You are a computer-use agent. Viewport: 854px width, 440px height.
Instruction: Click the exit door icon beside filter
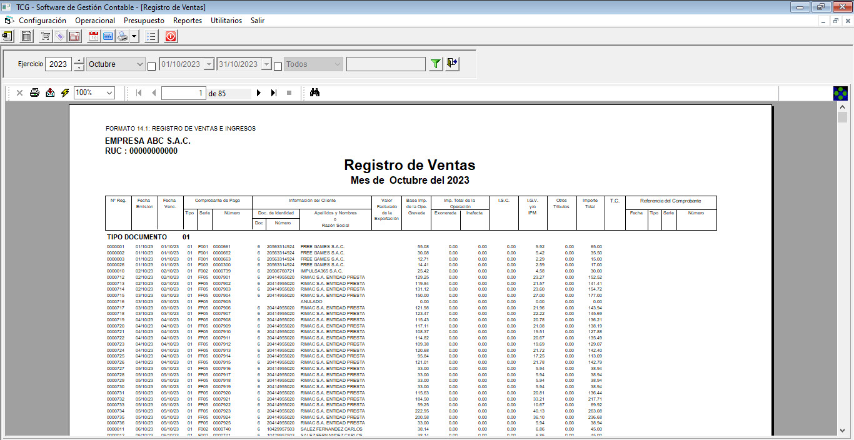[x=453, y=64]
